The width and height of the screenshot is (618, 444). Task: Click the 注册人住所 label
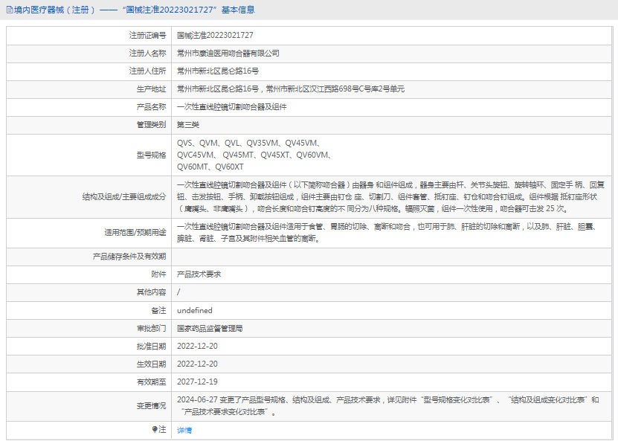click(x=147, y=71)
